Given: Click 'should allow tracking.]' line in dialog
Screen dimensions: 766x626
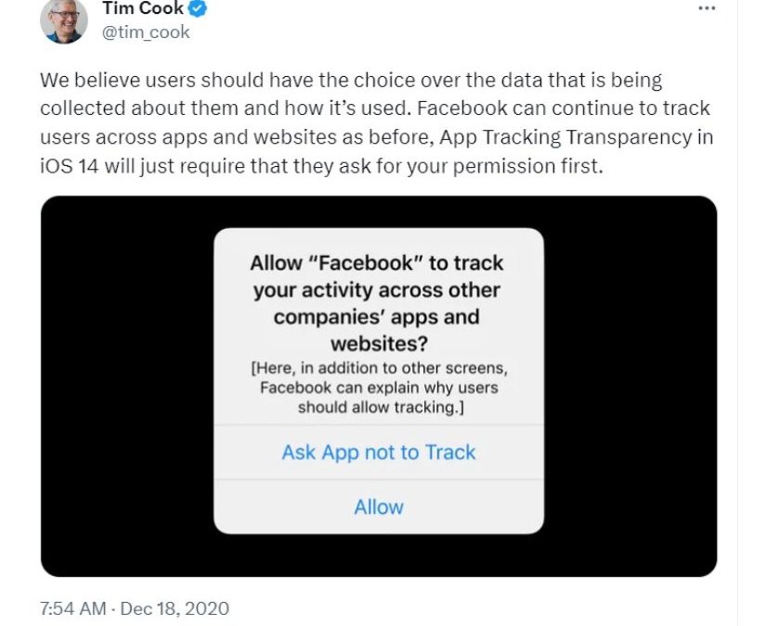Looking at the screenshot, I should point(381,407).
